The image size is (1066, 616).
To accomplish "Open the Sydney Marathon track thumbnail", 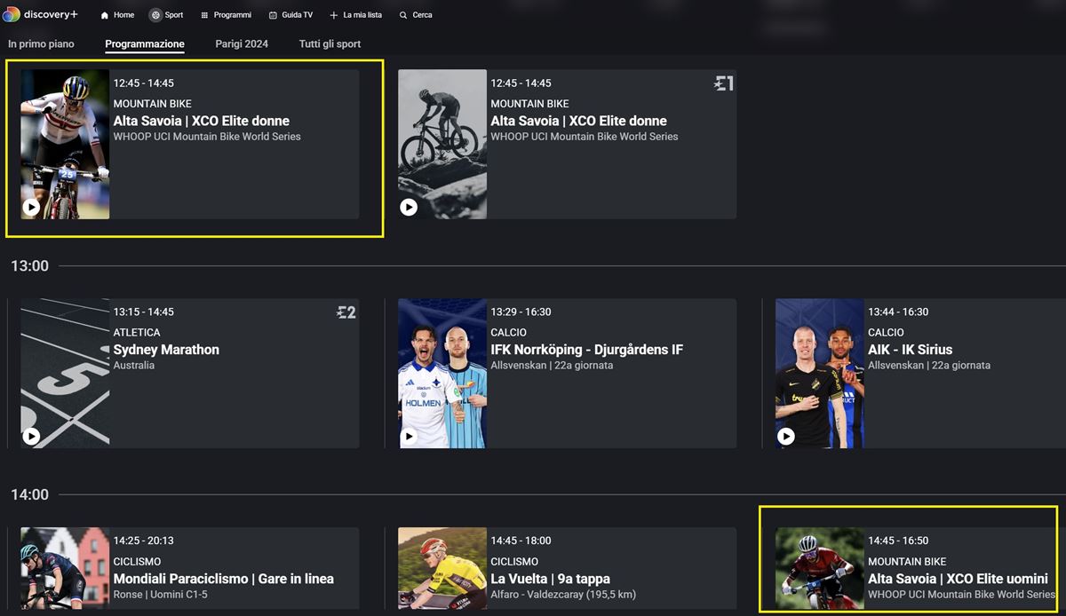I will click(65, 374).
